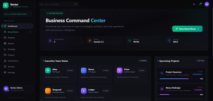
Task: Click the Vector lightning logo icon
Action: coord(6,6)
